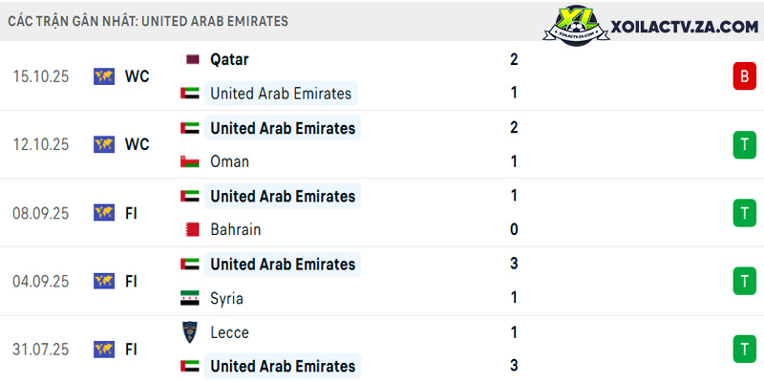This screenshot has width=764, height=382.
Task: Click the red B result badge
Action: [745, 76]
